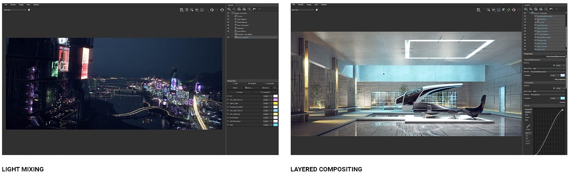
Task: Click the undo arrow in left Layers panel
Action: [254, 9]
